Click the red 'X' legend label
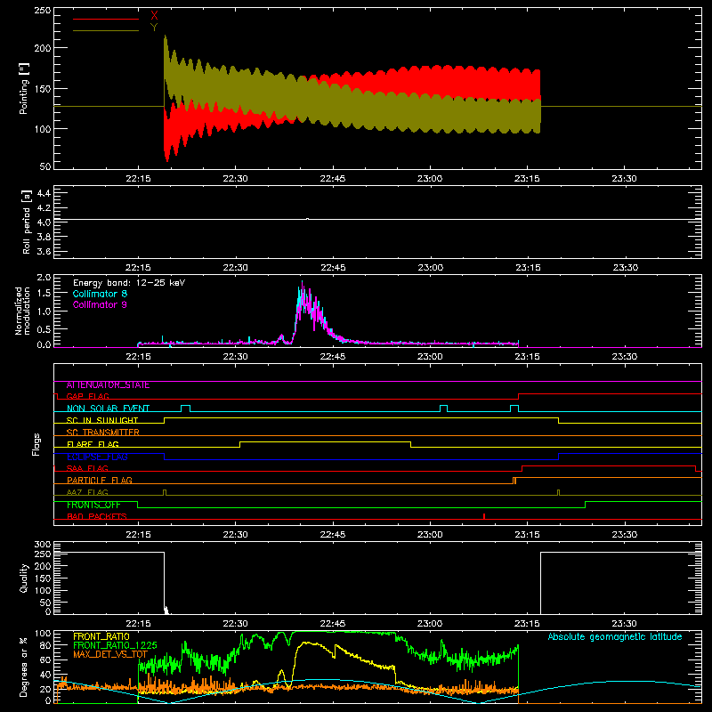Viewport: 712px width, 712px height. (154, 16)
